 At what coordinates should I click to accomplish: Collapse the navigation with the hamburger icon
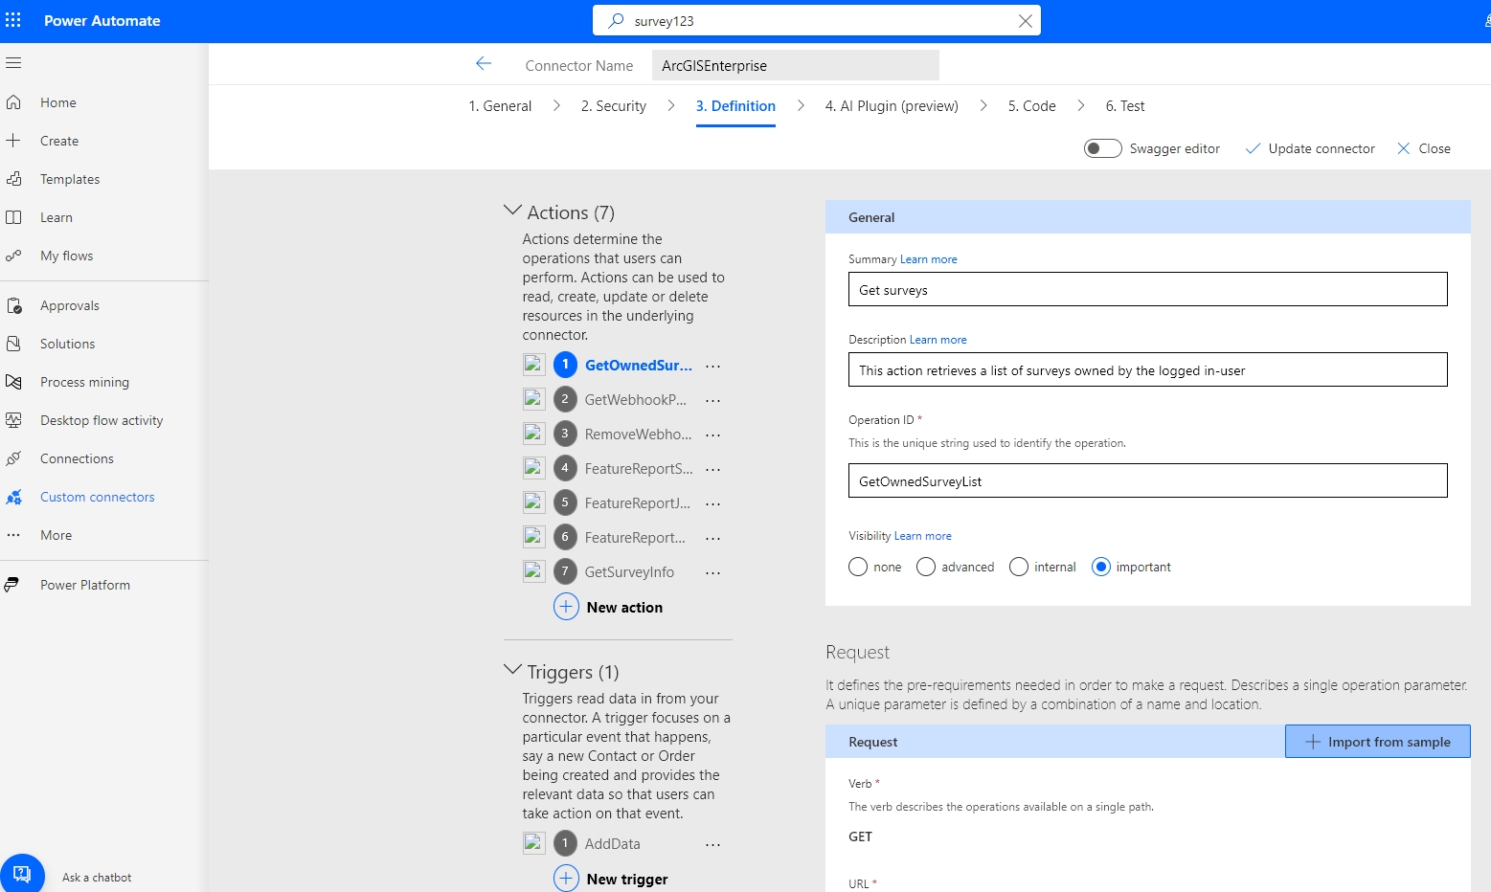pyautogui.click(x=14, y=62)
